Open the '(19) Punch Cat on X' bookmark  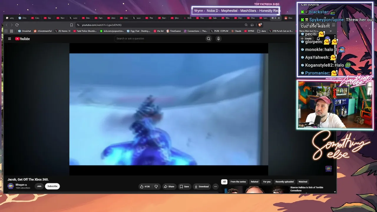click(x=281, y=31)
